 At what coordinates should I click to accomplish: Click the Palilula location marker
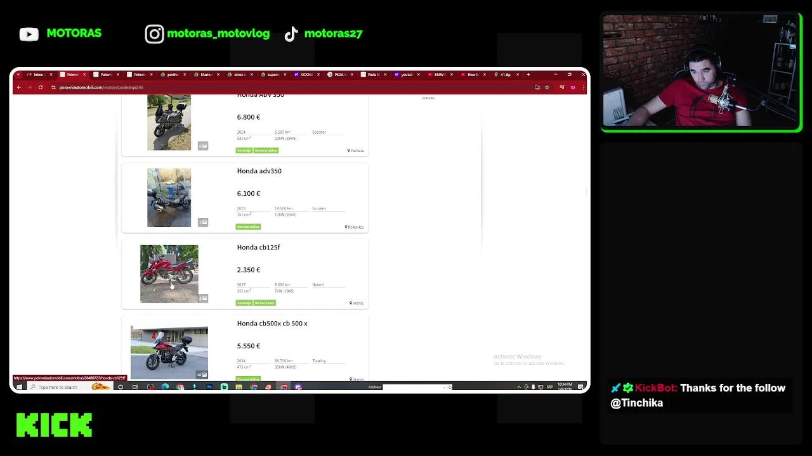(355, 151)
